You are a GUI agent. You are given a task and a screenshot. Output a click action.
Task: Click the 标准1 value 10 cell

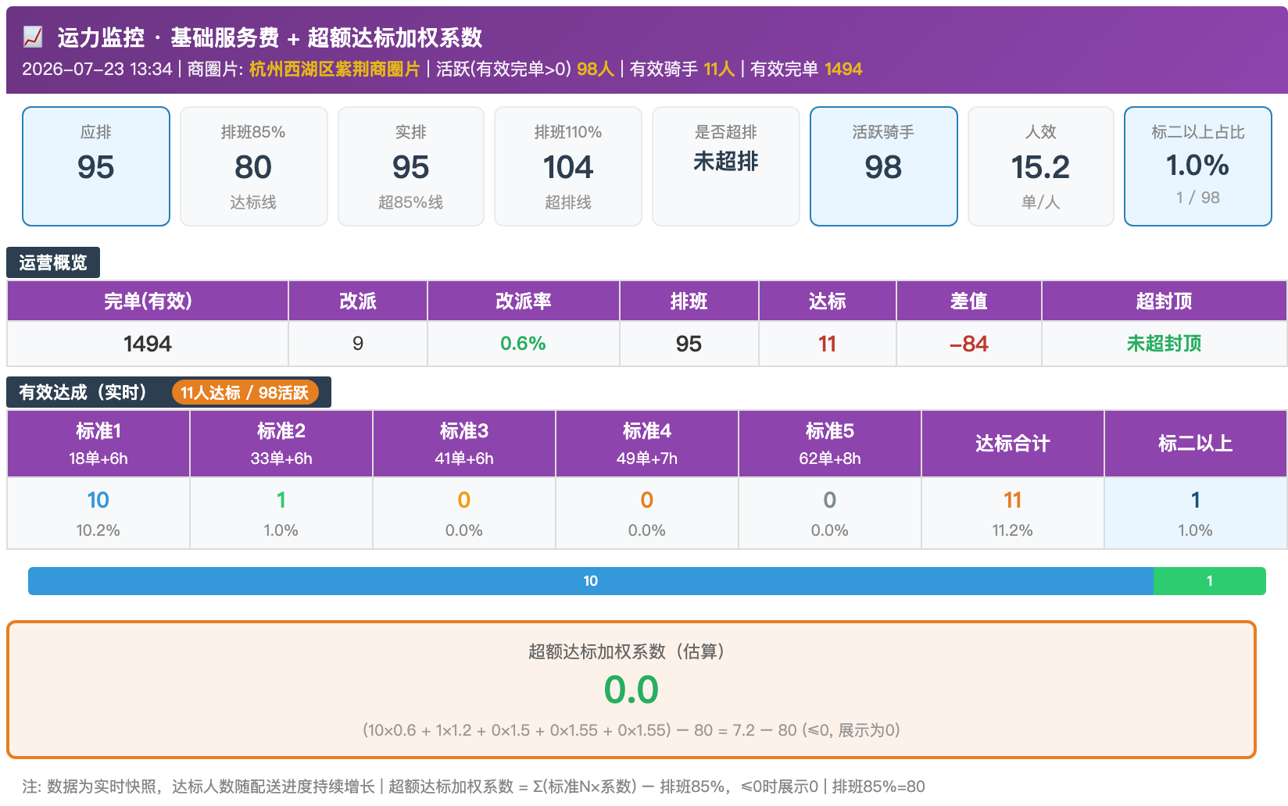click(98, 513)
